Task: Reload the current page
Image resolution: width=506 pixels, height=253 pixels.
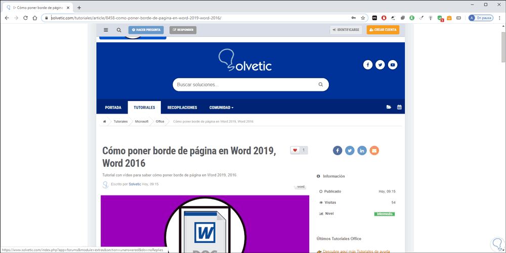Action: point(25,18)
